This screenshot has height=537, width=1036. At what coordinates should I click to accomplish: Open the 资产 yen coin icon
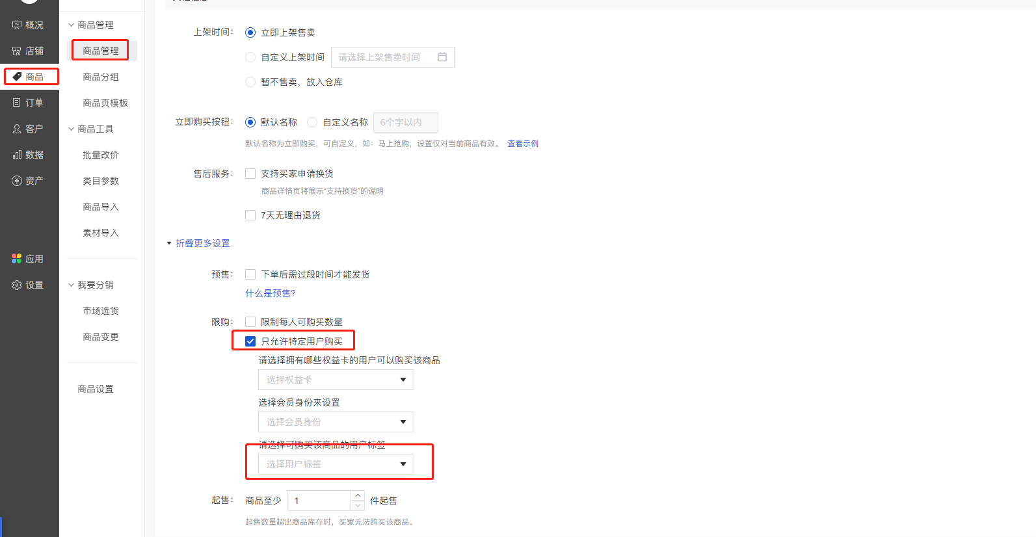[x=17, y=181]
